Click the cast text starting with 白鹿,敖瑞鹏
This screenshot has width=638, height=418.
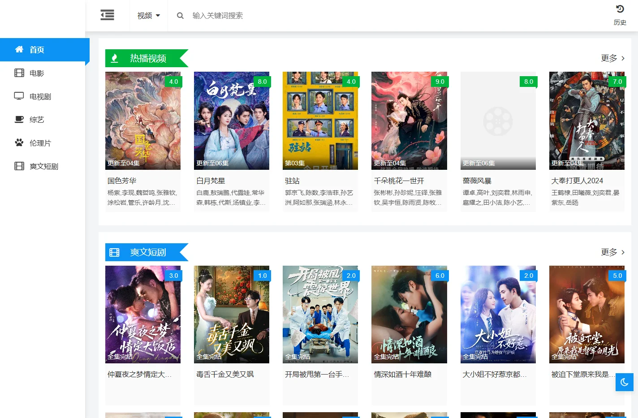(x=231, y=198)
